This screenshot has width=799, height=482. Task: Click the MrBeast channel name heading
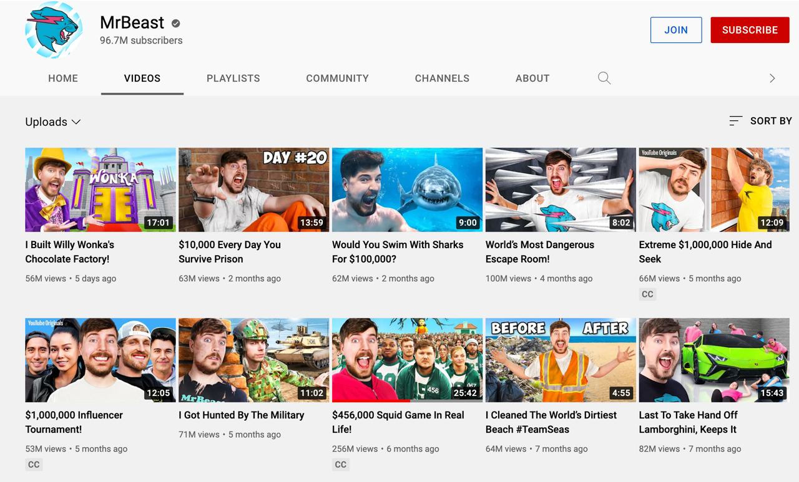(132, 22)
